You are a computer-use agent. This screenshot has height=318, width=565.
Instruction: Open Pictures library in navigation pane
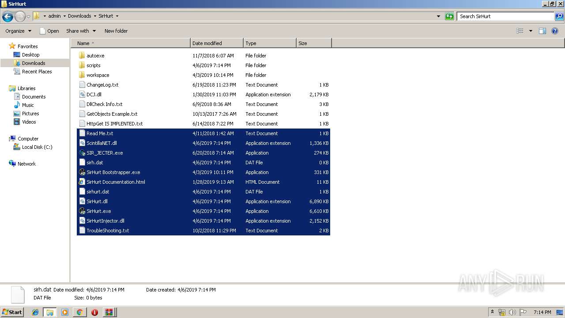pyautogui.click(x=30, y=114)
